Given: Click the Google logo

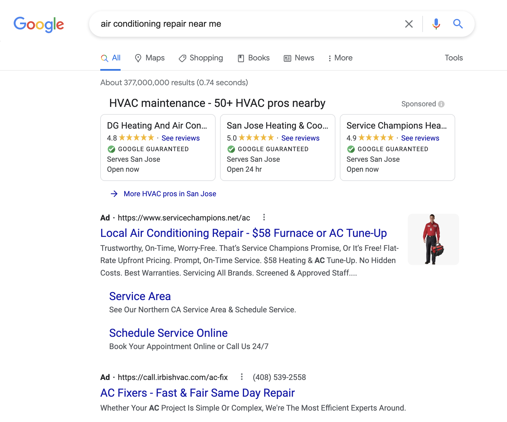Looking at the screenshot, I should 39,24.
